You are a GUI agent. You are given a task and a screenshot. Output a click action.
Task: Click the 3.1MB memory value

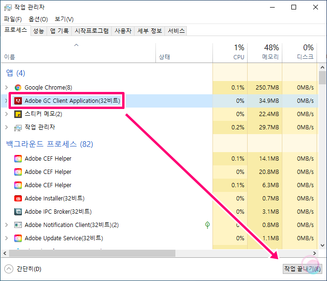[270, 212]
